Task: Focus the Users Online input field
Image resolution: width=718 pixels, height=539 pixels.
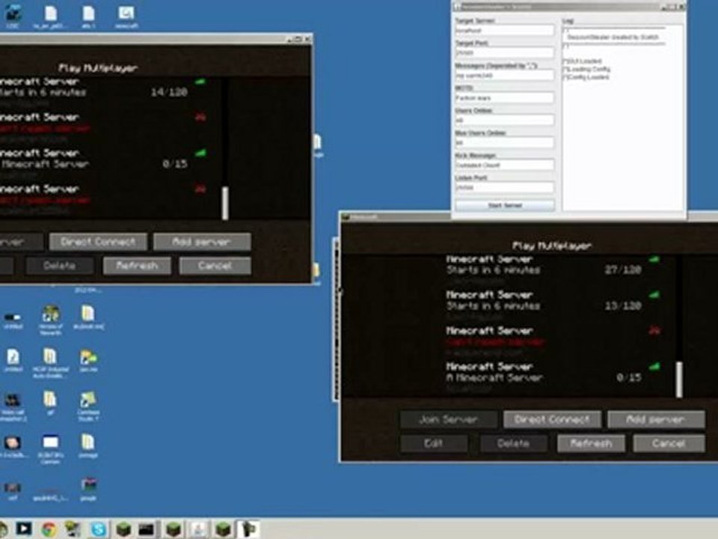Action: point(505,120)
